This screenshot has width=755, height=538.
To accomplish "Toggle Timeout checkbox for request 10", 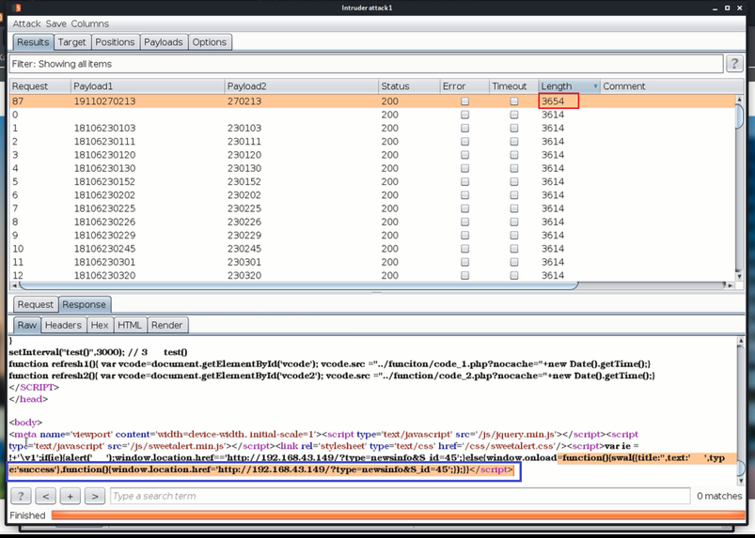I will (x=514, y=249).
